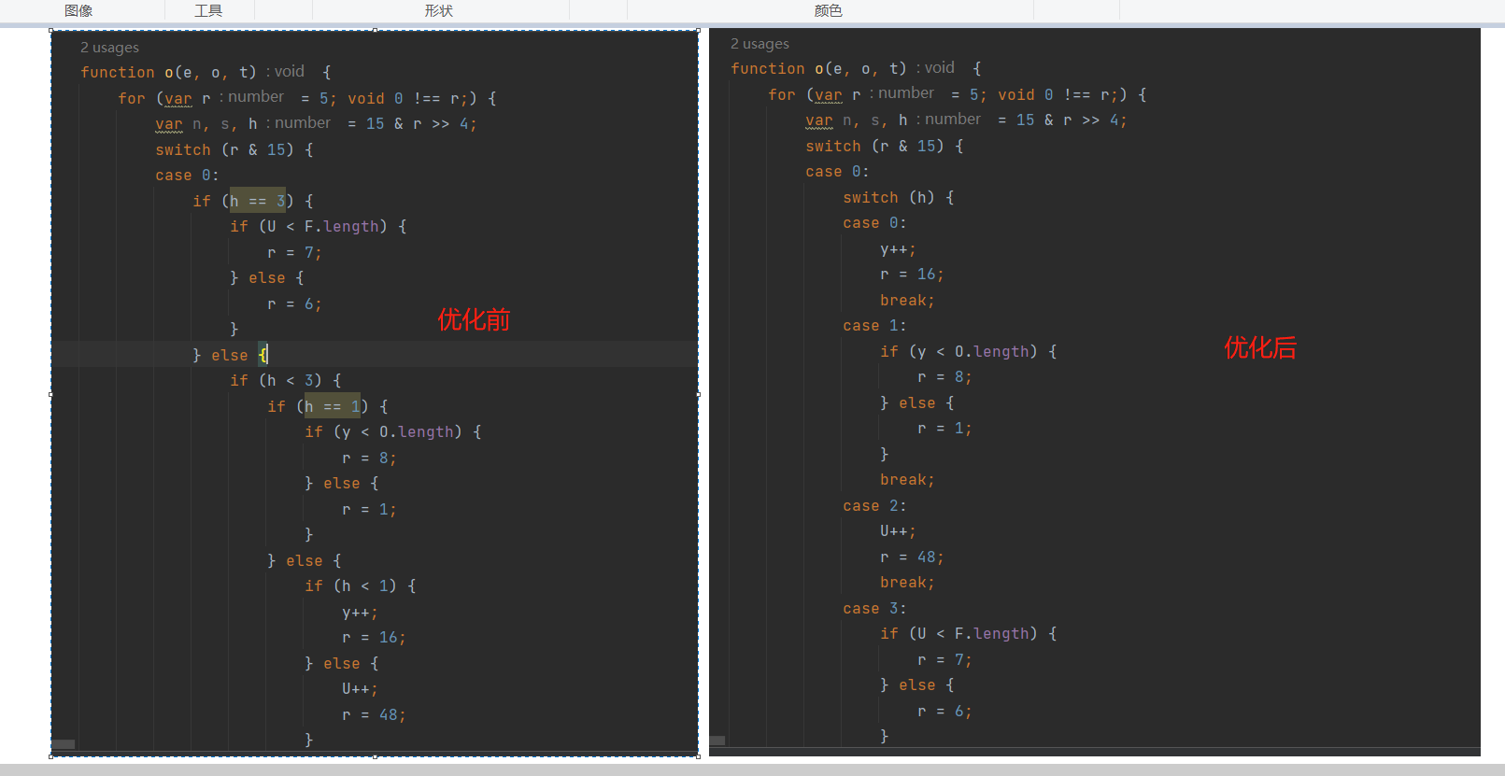Click 'switch (r & 15) {' in 优化前 code
This screenshot has height=776, width=1505.
tap(234, 149)
